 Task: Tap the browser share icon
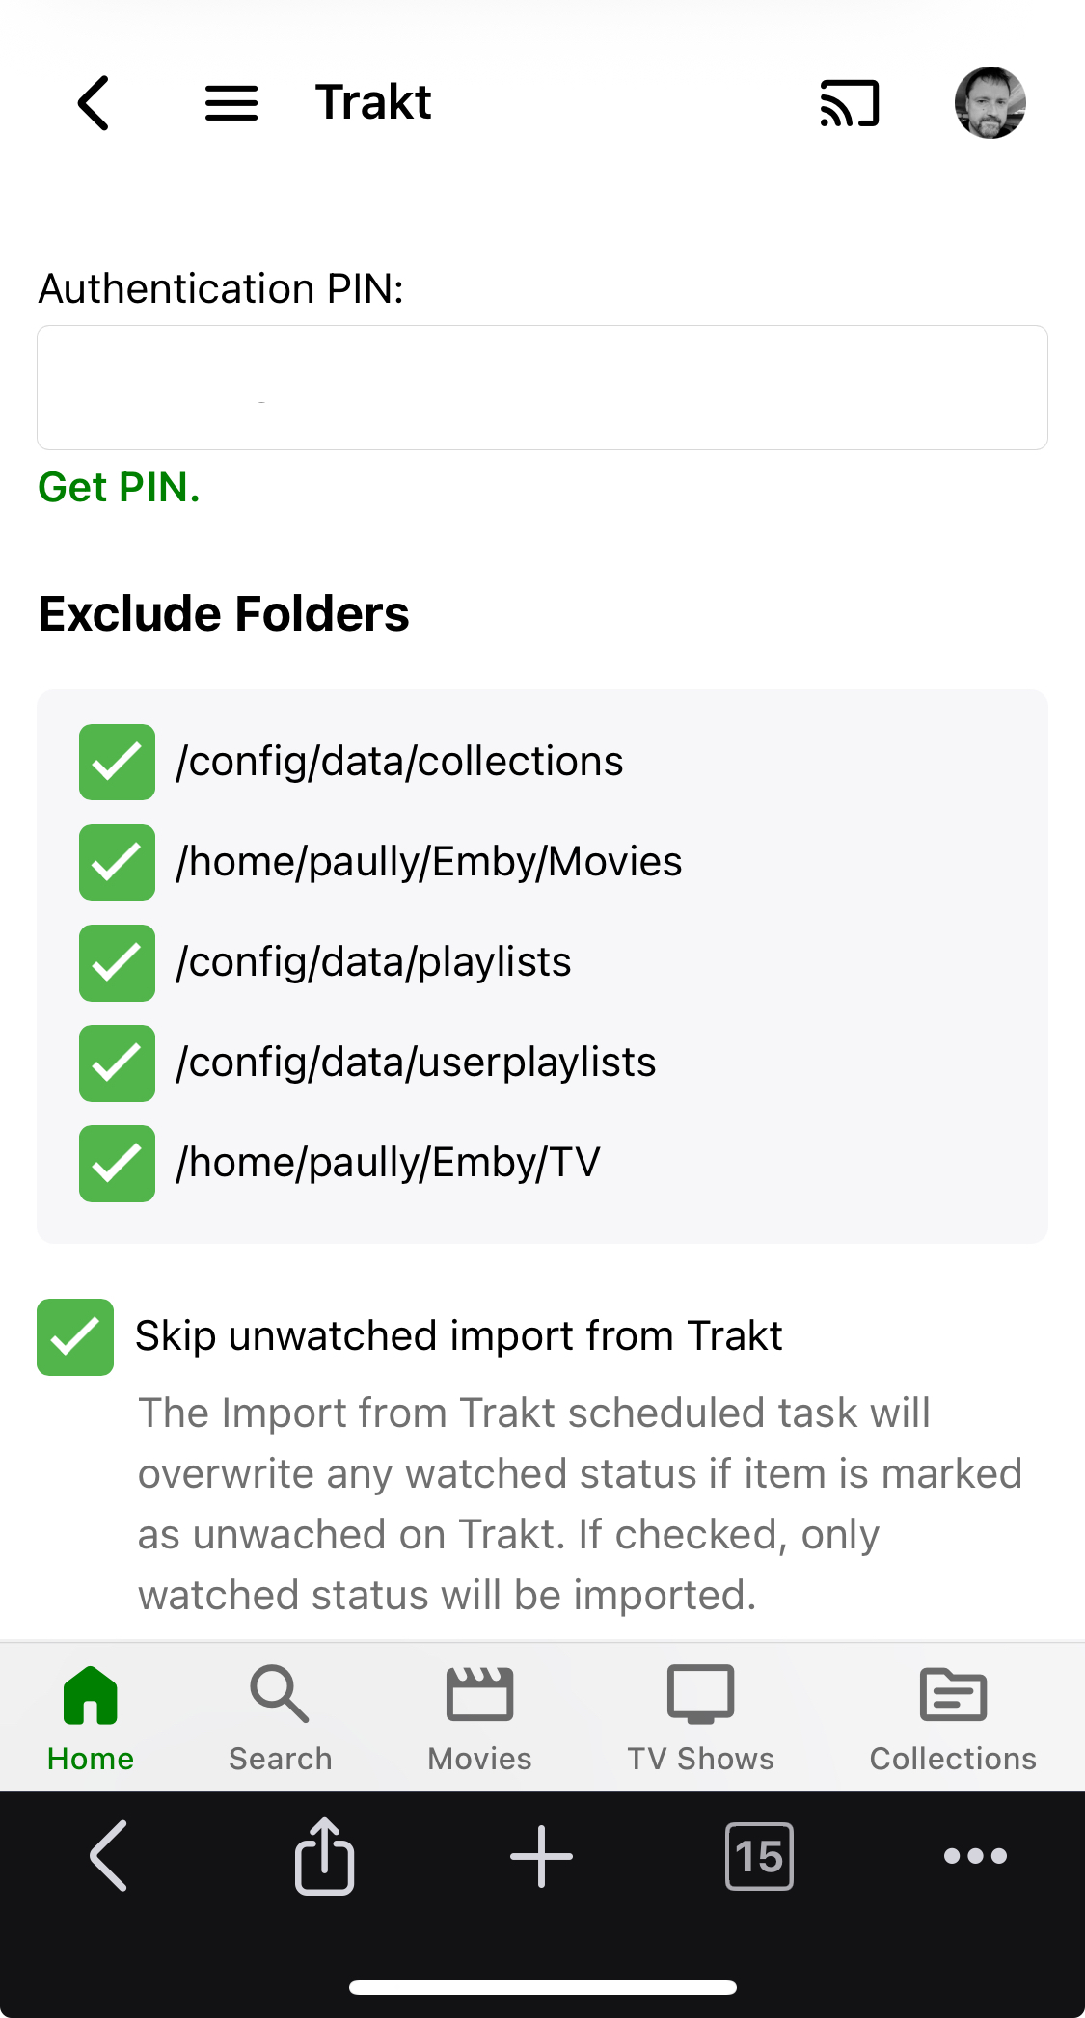[x=324, y=1856]
